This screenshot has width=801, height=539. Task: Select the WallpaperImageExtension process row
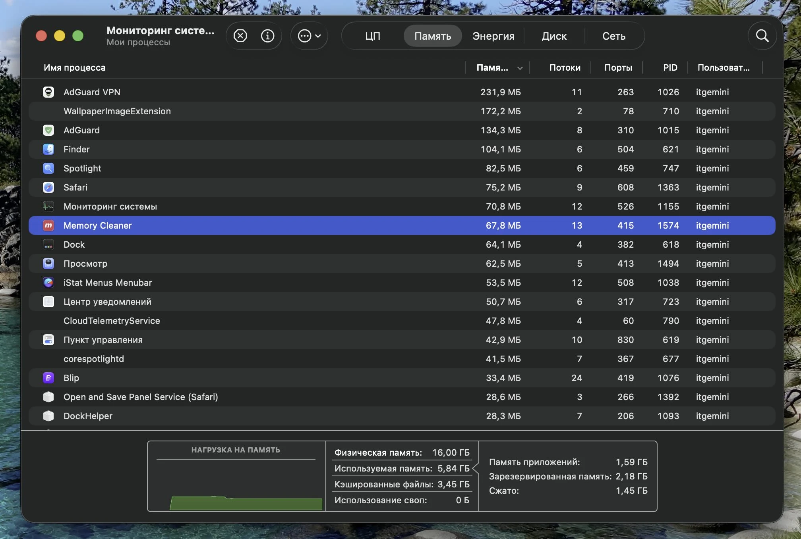pyautogui.click(x=402, y=111)
